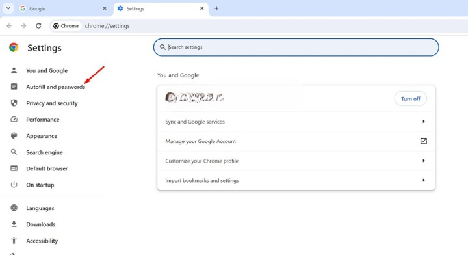The width and height of the screenshot is (468, 255).
Task: Click the Settings tab gear favicon
Action: click(x=120, y=8)
